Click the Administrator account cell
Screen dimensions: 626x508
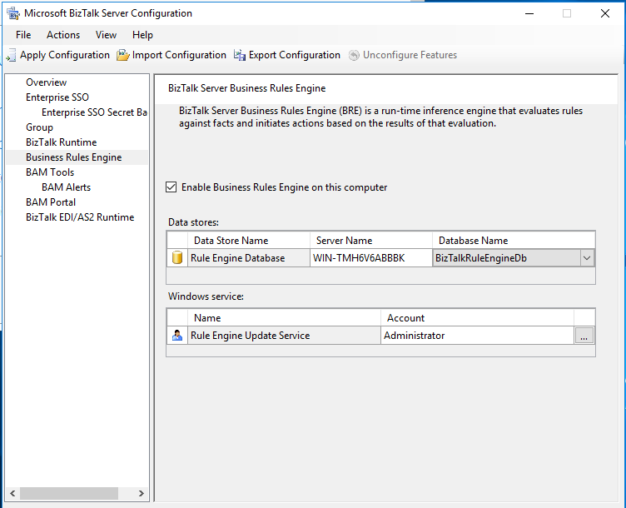coord(478,336)
